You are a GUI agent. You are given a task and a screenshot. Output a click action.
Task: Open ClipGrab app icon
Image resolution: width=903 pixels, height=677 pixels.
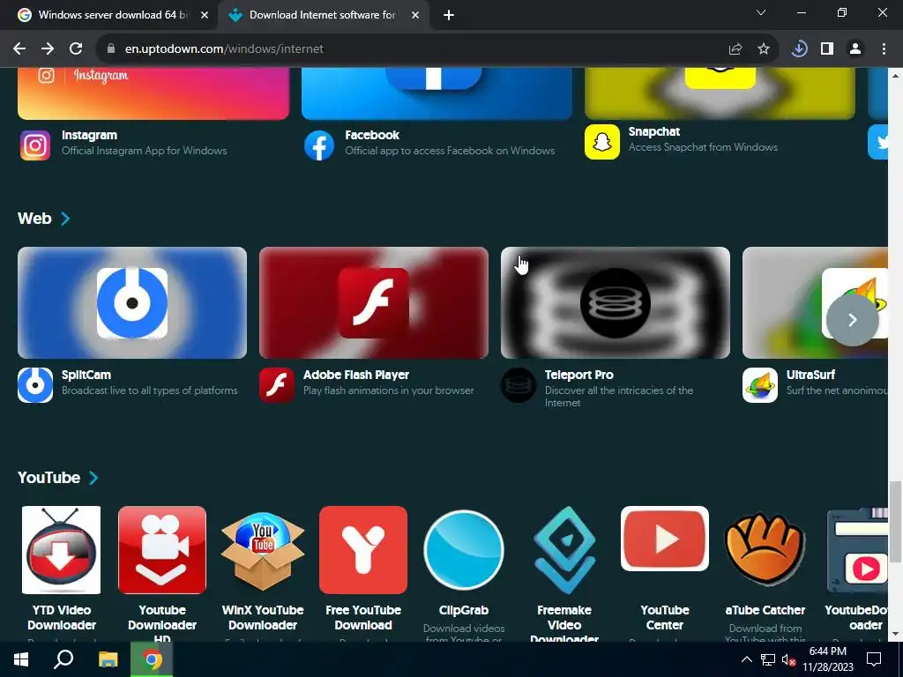pyautogui.click(x=464, y=550)
